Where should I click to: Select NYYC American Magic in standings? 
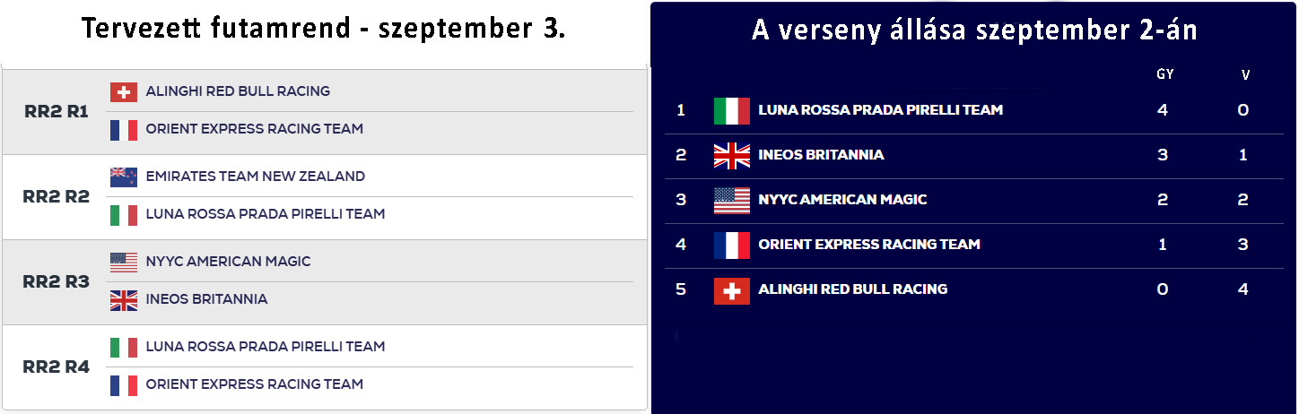tap(842, 200)
